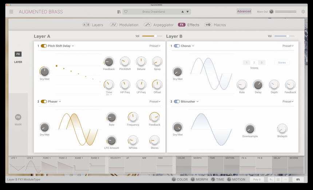The width and height of the screenshot is (313, 190).
Task: Favorite the Brass Dreamland preset with heart
Action: click(126, 12)
